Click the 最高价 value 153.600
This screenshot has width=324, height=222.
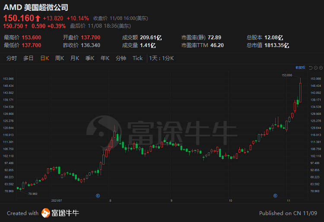pyautogui.click(x=32, y=38)
